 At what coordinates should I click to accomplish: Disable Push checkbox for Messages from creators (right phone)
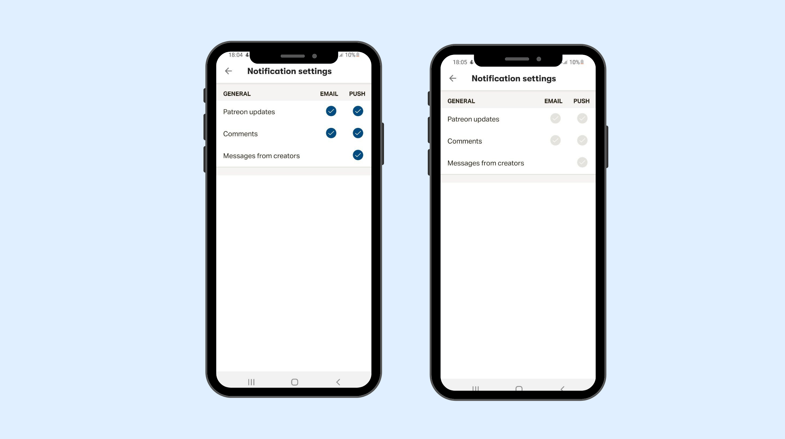[x=582, y=162]
